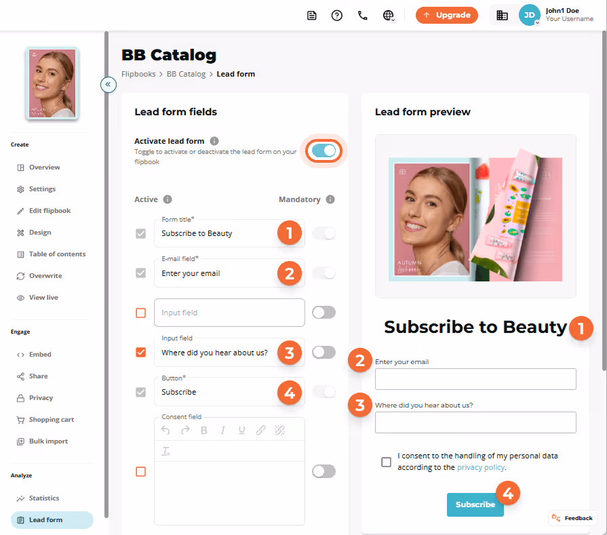The height and width of the screenshot is (535, 607).
Task: Check the empty Input field checkbox
Action: [141, 313]
